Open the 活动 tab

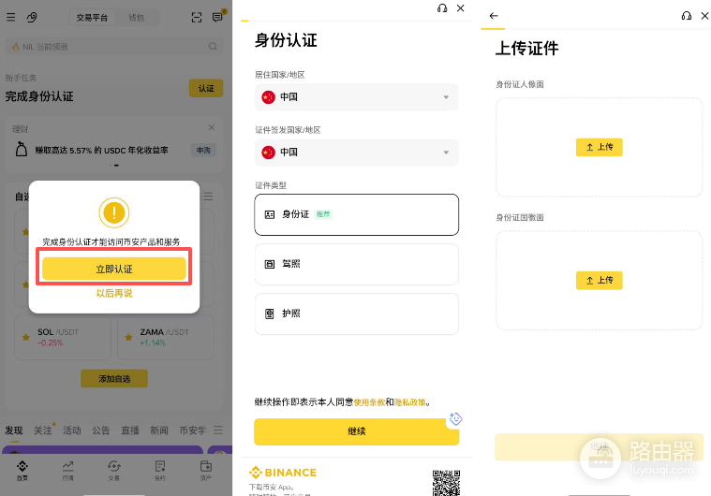tap(71, 430)
